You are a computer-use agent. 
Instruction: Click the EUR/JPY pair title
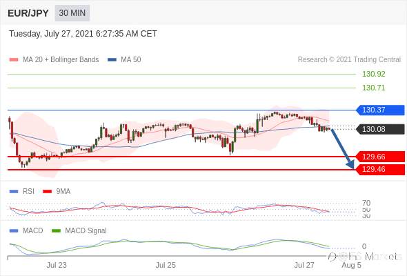pos(28,13)
